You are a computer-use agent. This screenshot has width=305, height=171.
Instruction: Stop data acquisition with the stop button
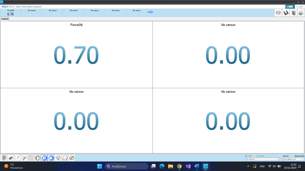[51, 158]
